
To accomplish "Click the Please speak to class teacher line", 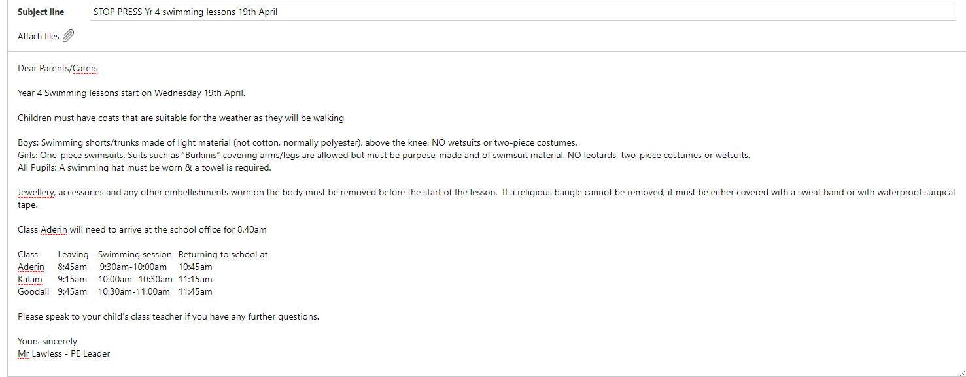I will 168,317.
